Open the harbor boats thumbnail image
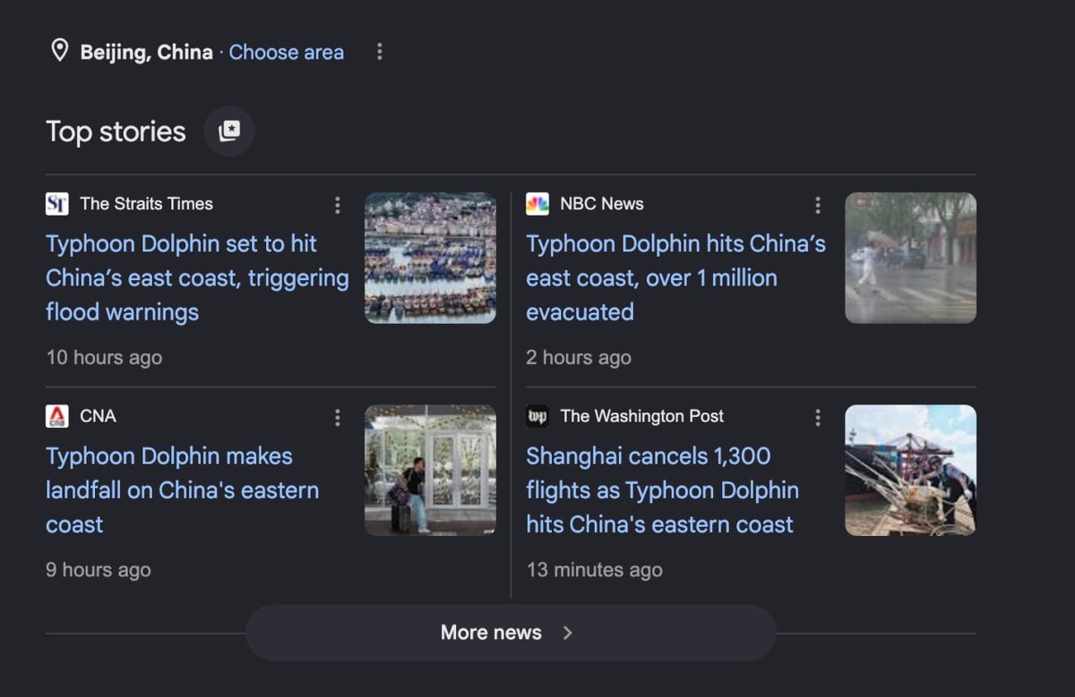 tap(430, 258)
